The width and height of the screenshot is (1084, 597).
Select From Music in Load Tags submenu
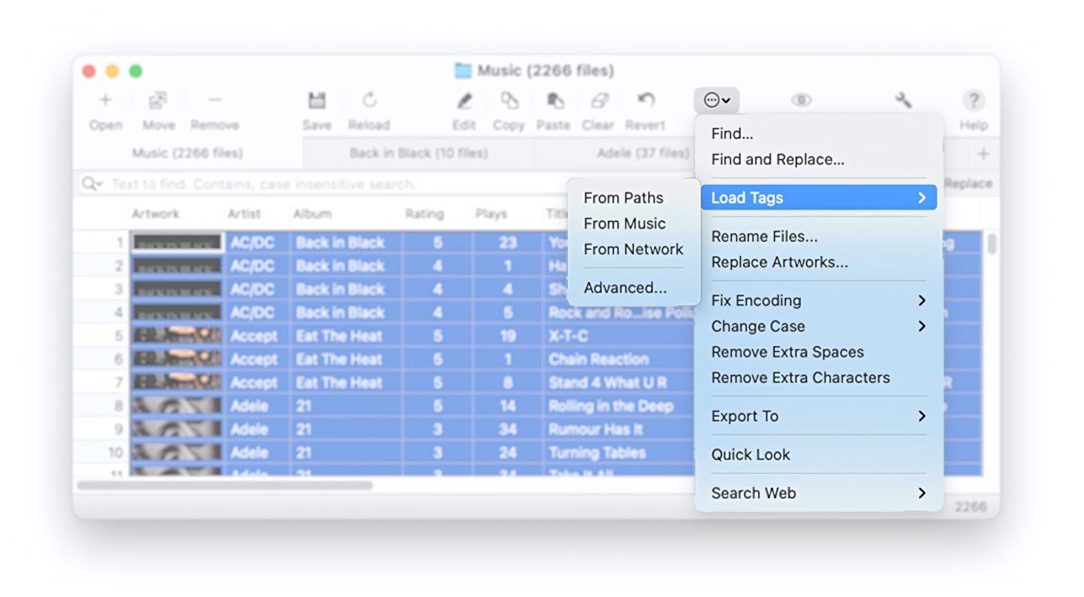[x=625, y=223]
